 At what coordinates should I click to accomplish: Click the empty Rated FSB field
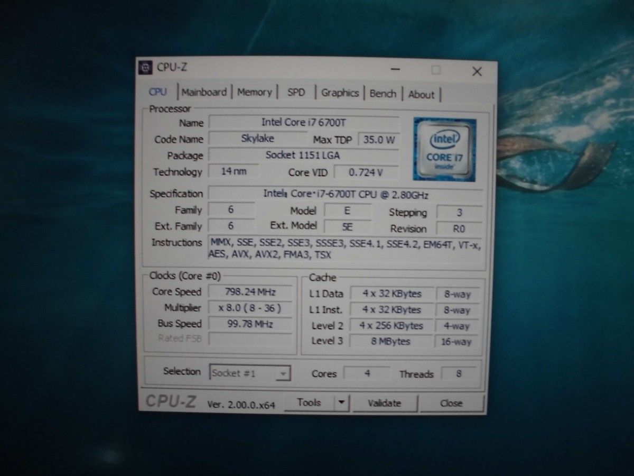click(x=250, y=338)
